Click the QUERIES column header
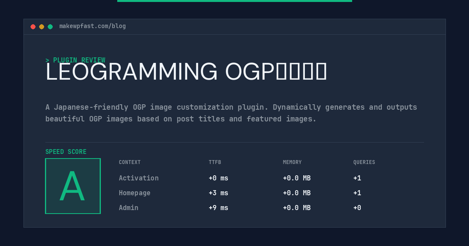The image size is (469, 246). [364, 162]
